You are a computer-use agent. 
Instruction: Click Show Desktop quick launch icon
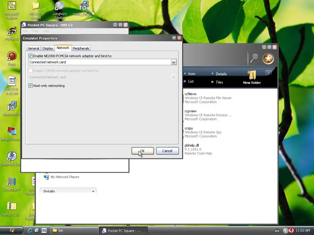pos(44,230)
